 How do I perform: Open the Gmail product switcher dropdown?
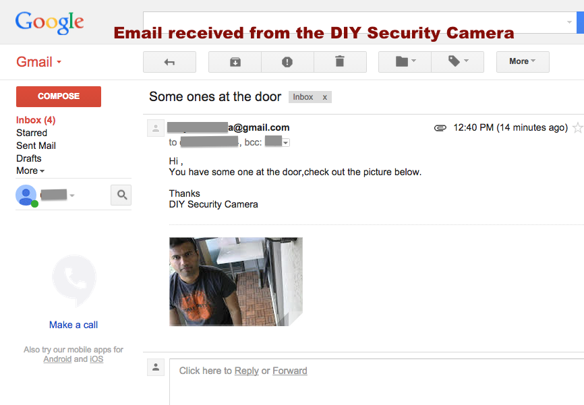tap(39, 62)
